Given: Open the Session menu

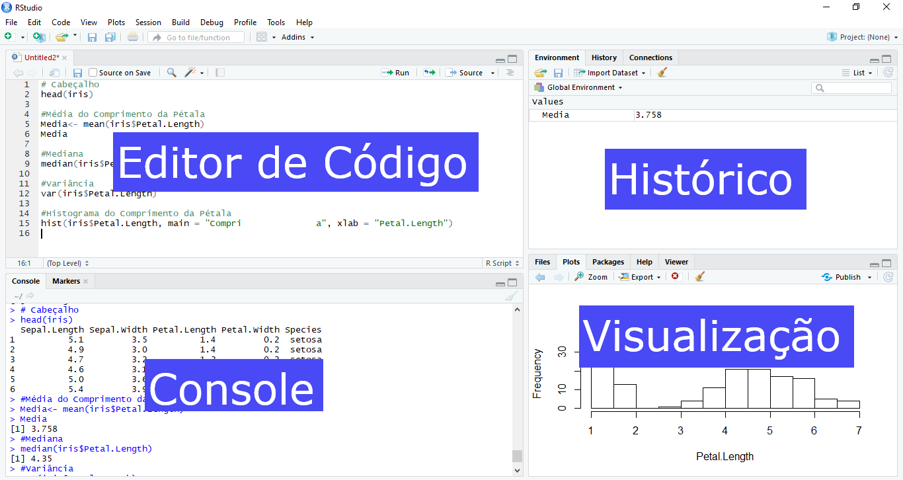Looking at the screenshot, I should [148, 22].
